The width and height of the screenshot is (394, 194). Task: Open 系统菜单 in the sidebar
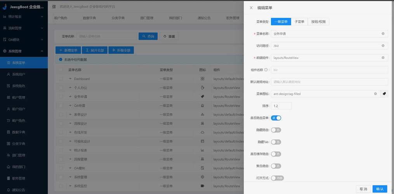[24, 62]
